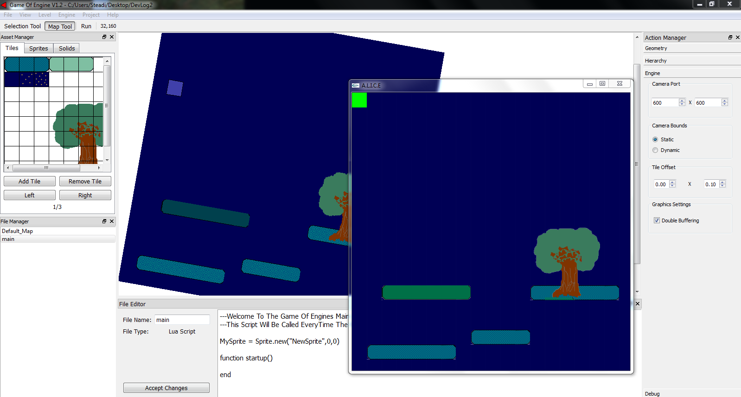Decrease first Tile Offset value
The image size is (741, 397).
click(x=673, y=186)
